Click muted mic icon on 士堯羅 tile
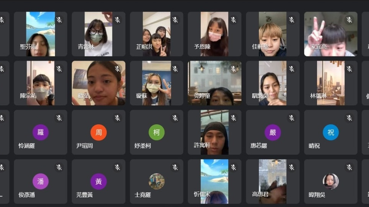The height and width of the screenshot is (207, 369). pos(175,168)
